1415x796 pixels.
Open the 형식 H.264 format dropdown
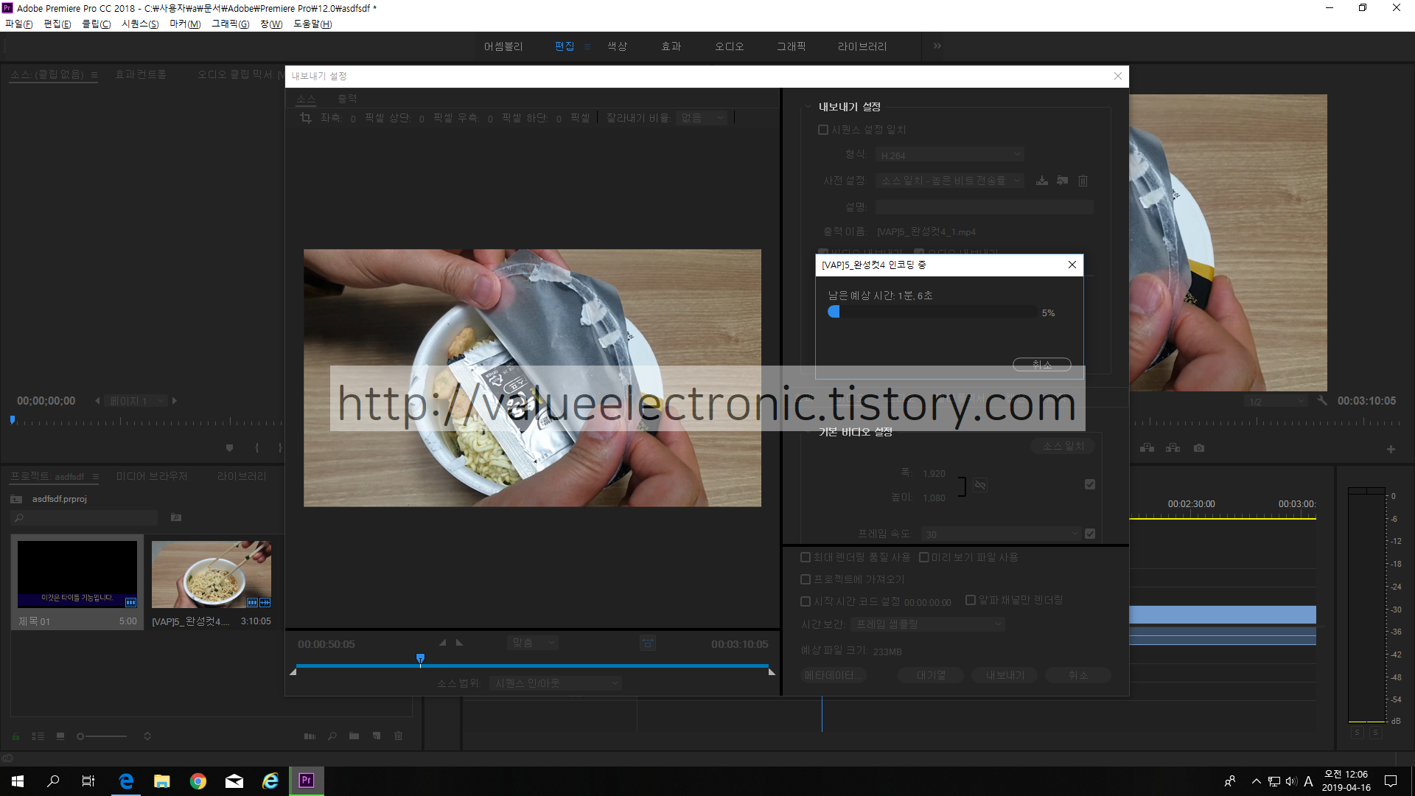pos(950,155)
